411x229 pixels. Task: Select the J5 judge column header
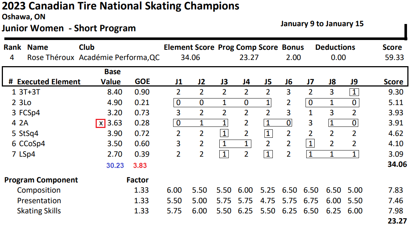click(x=268, y=82)
